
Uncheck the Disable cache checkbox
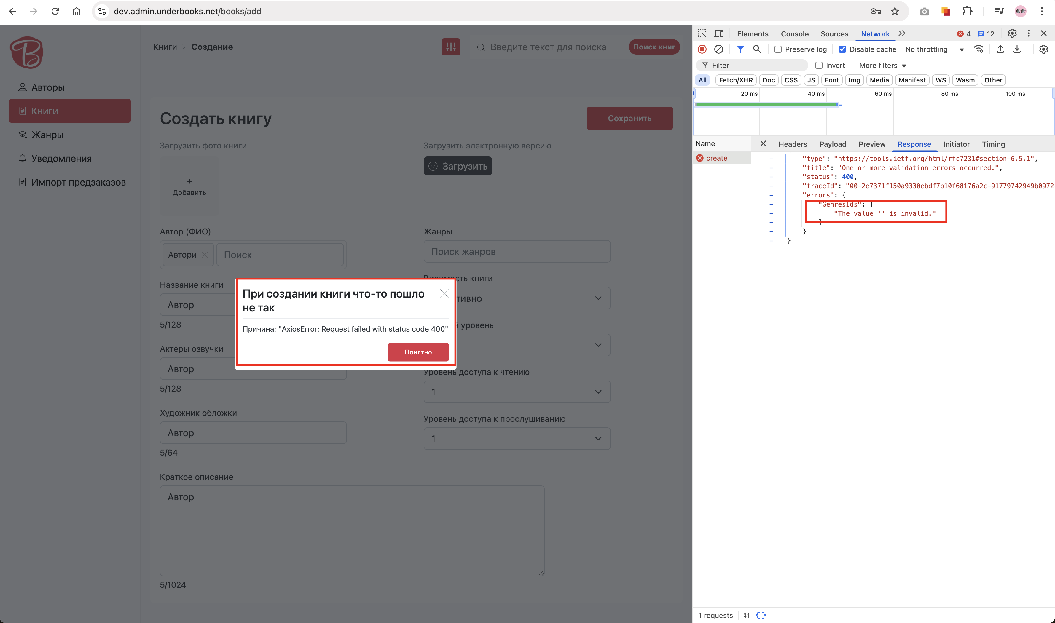pyautogui.click(x=842, y=49)
